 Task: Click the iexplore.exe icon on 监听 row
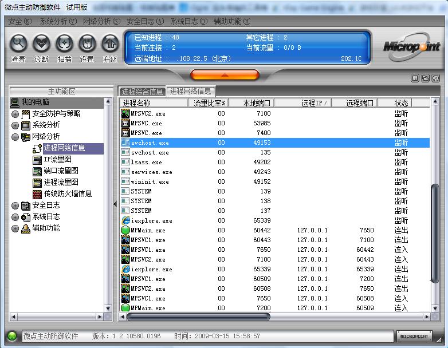[125, 220]
